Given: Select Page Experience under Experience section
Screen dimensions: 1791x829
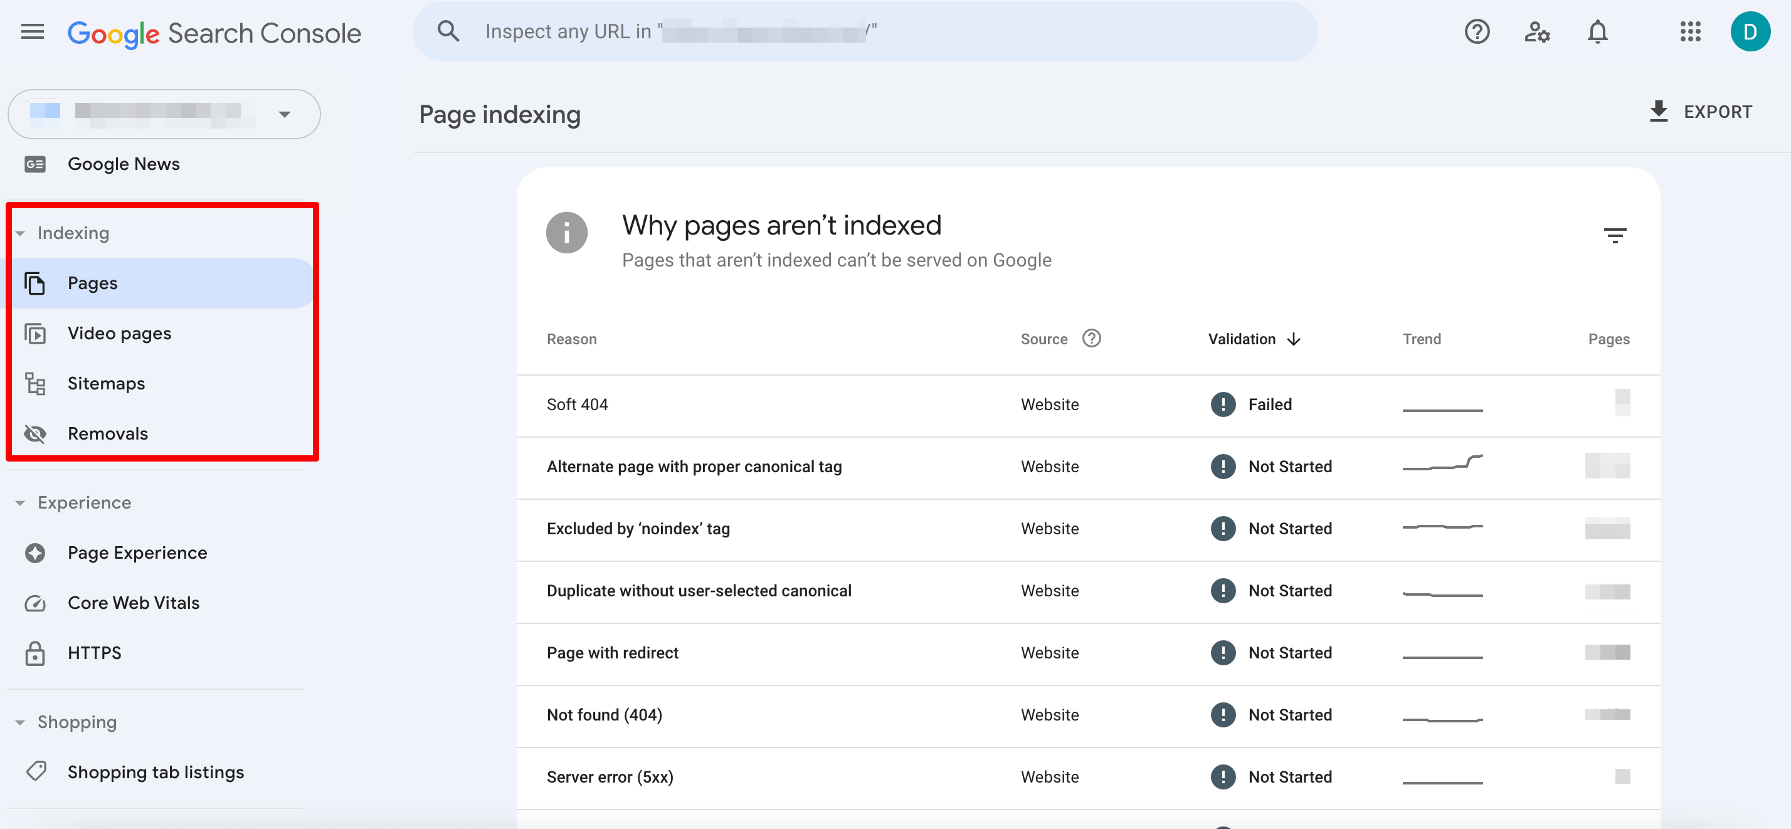Looking at the screenshot, I should [x=138, y=552].
